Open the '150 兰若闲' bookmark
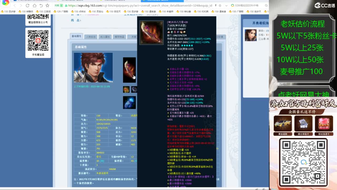This screenshot has width=337, height=190. (x=43, y=12)
